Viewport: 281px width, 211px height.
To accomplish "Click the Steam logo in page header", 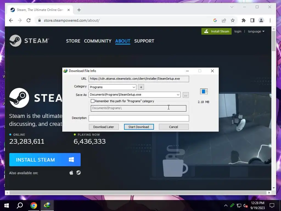I will (x=29, y=41).
